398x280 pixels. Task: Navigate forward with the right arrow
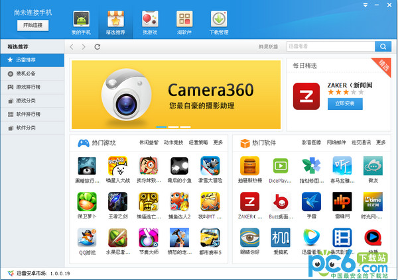click(84, 47)
